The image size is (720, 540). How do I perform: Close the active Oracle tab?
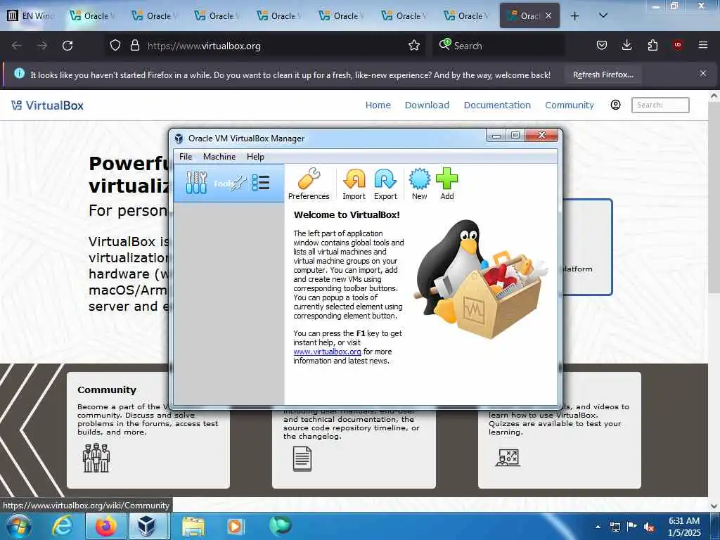click(548, 15)
